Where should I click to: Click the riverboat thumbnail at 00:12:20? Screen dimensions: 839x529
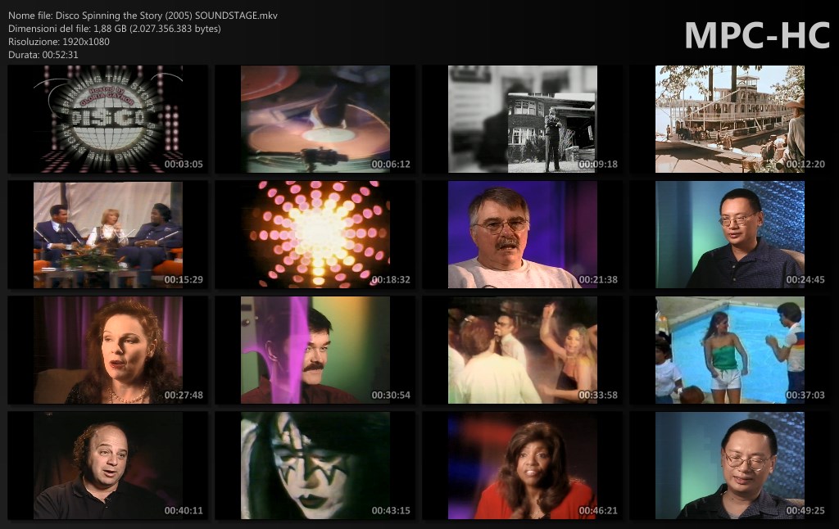pos(729,120)
